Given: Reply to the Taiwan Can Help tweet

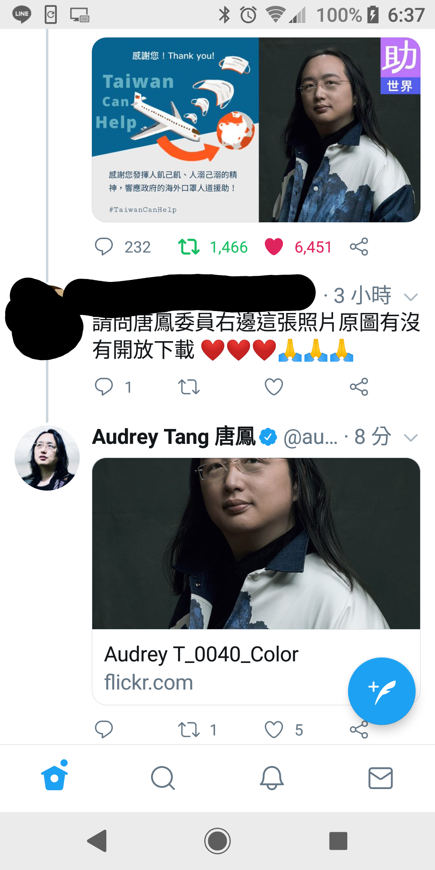Looking at the screenshot, I should [x=104, y=246].
